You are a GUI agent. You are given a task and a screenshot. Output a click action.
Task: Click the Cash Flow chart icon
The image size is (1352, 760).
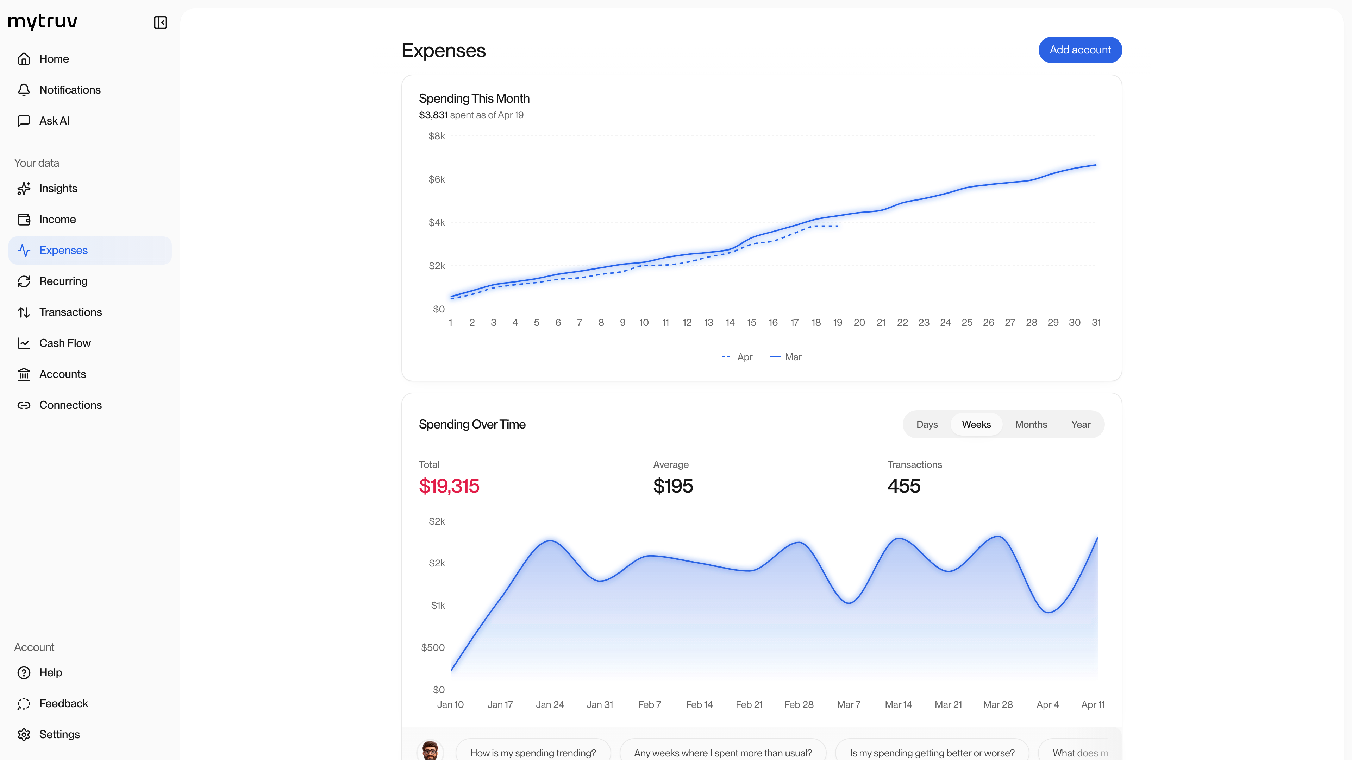tap(24, 343)
